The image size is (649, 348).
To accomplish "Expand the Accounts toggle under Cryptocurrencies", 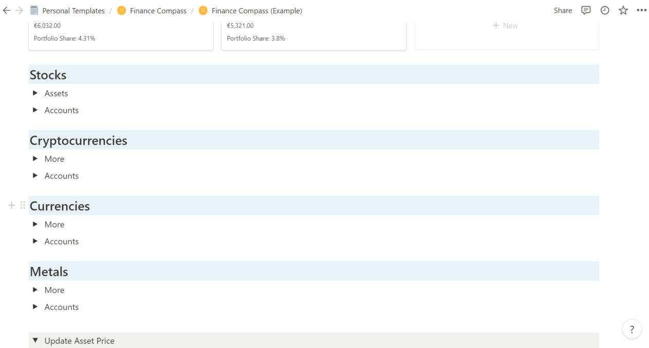I will (x=35, y=176).
